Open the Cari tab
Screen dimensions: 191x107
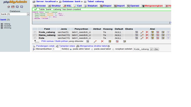(x=78, y=6)
